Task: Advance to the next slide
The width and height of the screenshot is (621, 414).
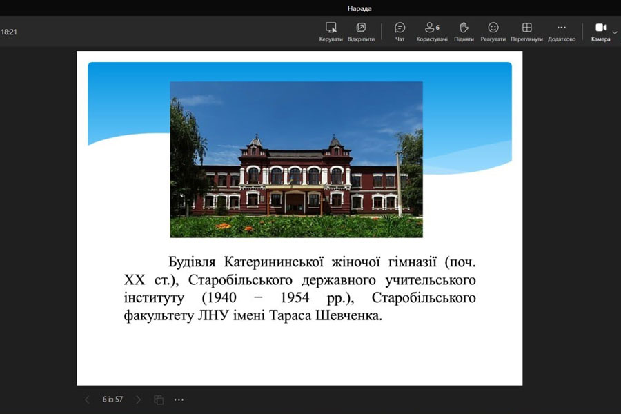Action: (x=138, y=400)
